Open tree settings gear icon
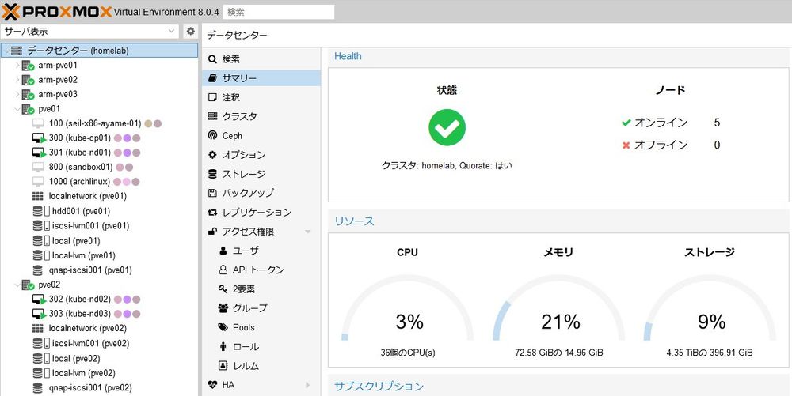Screen dimensions: 792x396 tap(190, 32)
